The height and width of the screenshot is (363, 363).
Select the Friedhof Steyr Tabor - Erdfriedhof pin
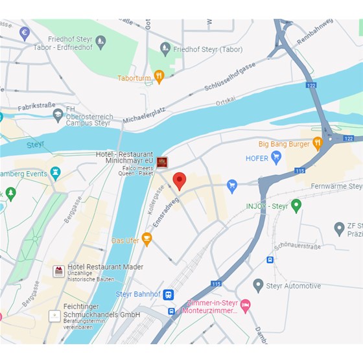click(100, 42)
